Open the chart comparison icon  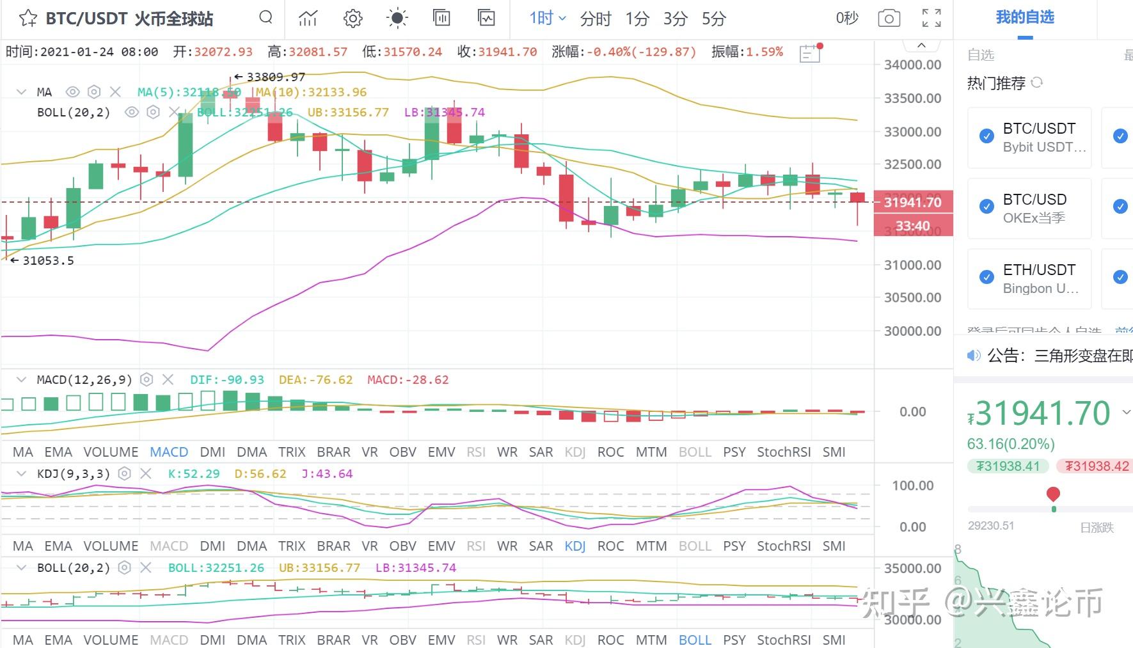pos(487,18)
